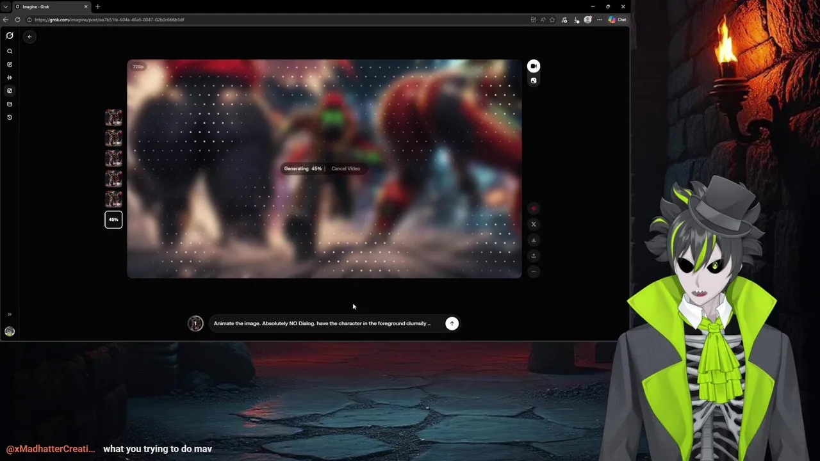Select the 45% in-progress thumbnail tile
820x461 pixels.
pyautogui.click(x=113, y=220)
